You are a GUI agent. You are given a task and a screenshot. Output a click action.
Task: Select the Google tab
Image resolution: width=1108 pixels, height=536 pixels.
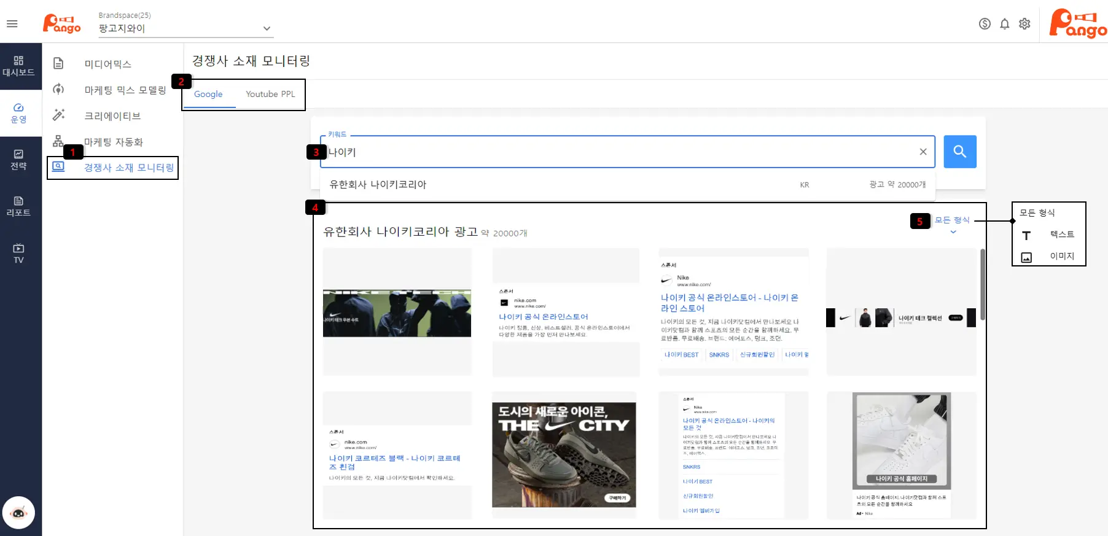[208, 94]
